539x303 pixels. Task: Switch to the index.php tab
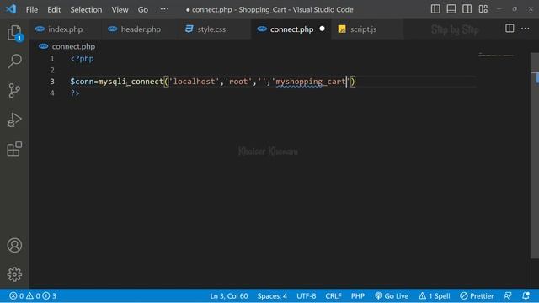[66, 29]
